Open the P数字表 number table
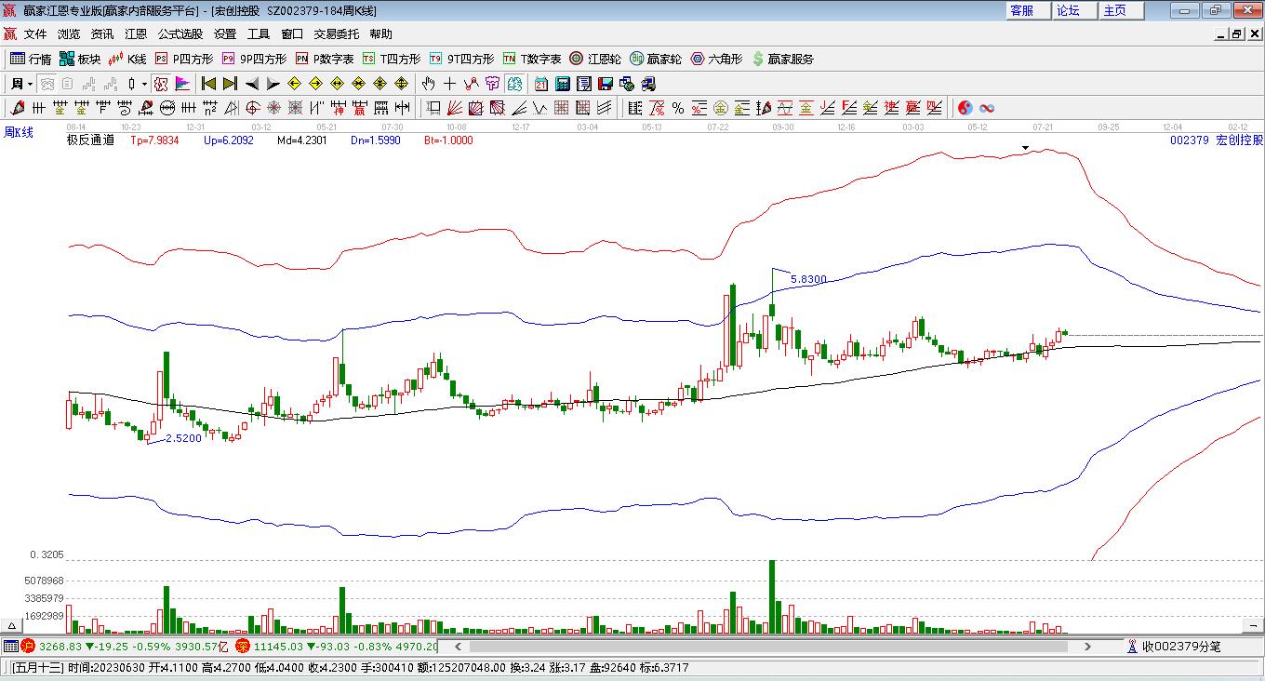 tap(325, 59)
